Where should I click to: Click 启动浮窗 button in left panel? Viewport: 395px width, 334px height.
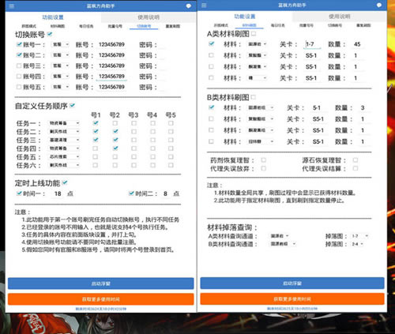[x=101, y=283]
